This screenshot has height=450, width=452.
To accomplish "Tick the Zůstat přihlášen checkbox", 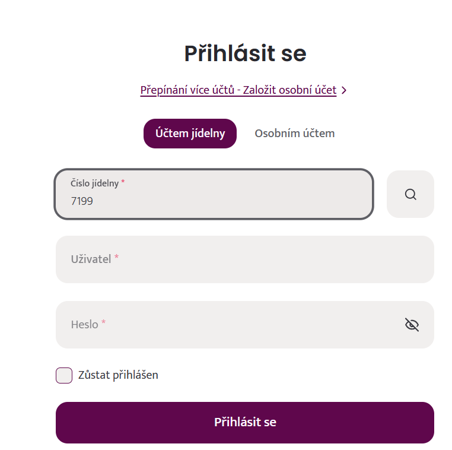I will click(x=64, y=375).
